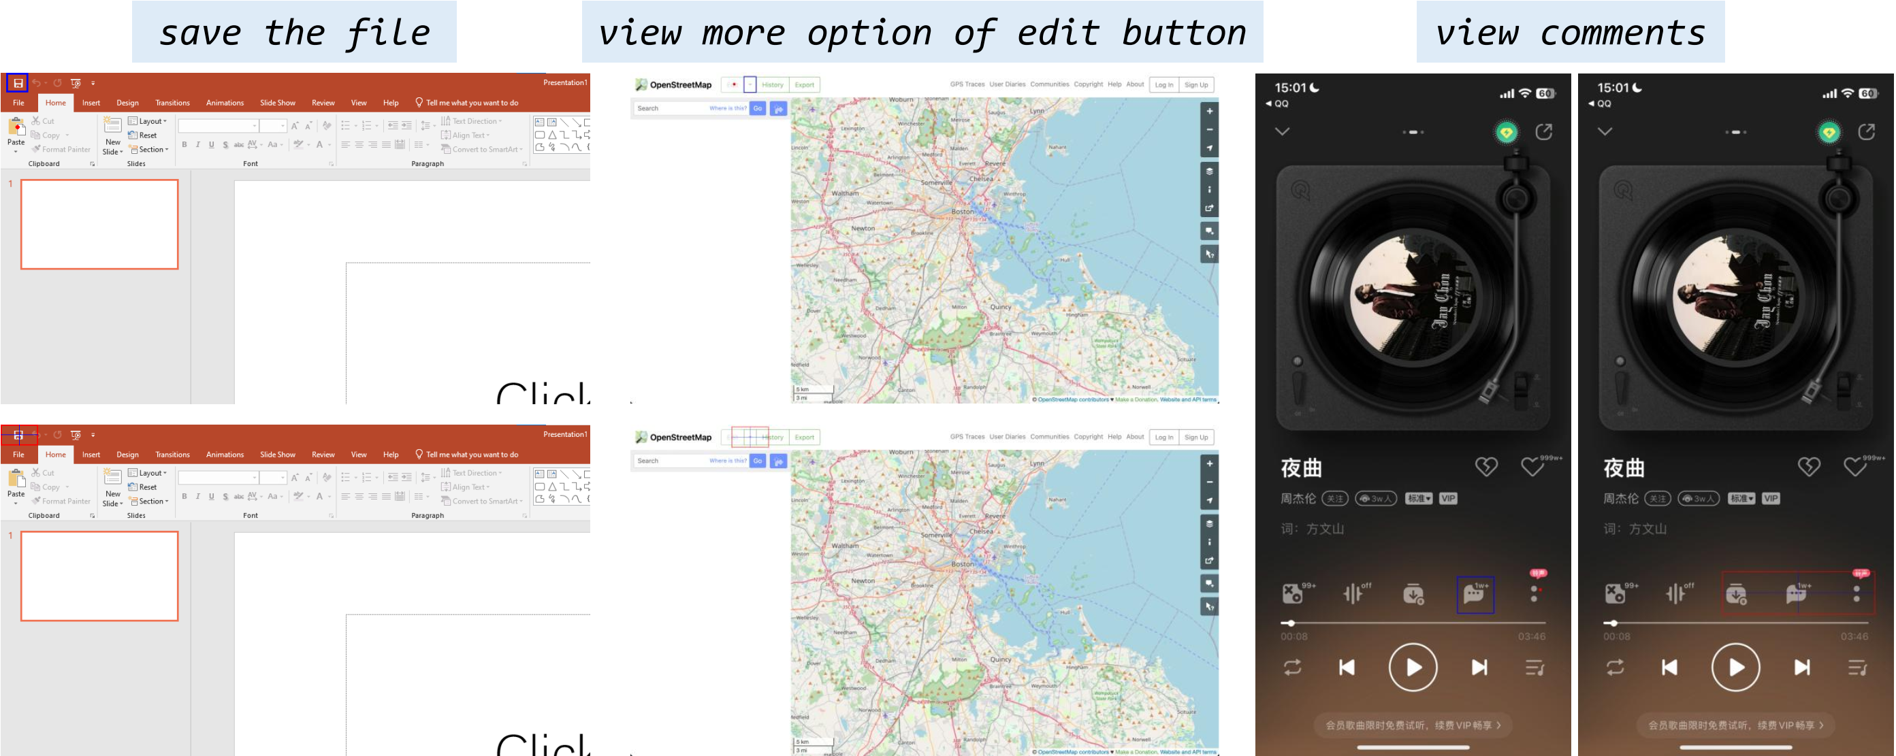Toggle Bold in the upper PowerPoint ribbon

point(184,145)
